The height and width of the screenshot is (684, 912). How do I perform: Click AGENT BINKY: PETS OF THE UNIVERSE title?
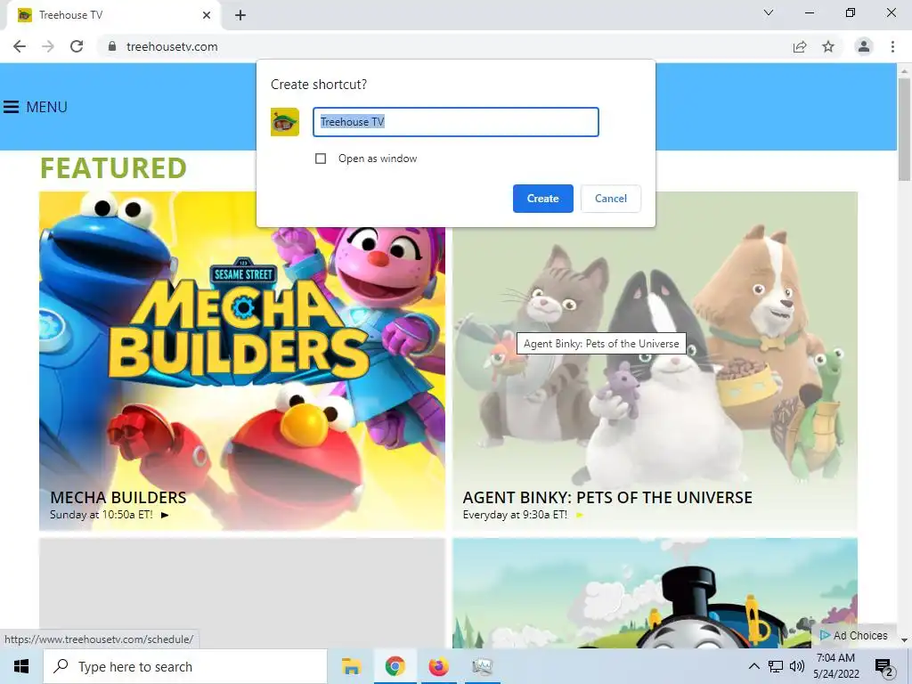[x=607, y=497]
